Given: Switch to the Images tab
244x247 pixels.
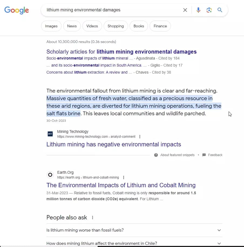Looking at the screenshot, I should (51, 26).
